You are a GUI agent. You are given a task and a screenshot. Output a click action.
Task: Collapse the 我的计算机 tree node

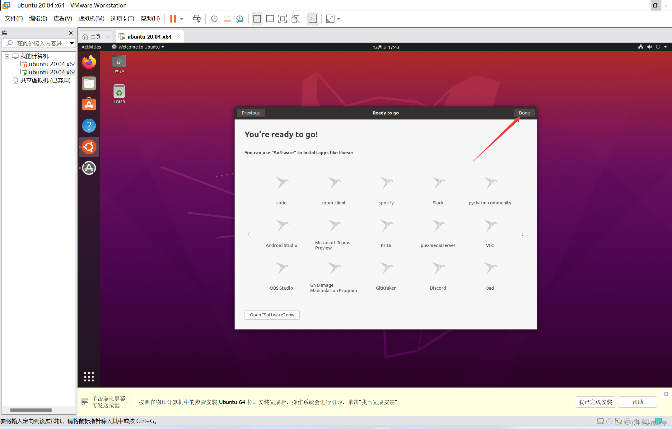click(x=7, y=57)
